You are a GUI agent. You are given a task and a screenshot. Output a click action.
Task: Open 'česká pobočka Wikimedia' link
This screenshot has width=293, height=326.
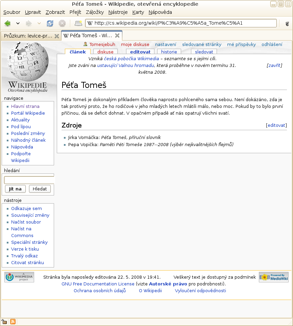click(131, 59)
